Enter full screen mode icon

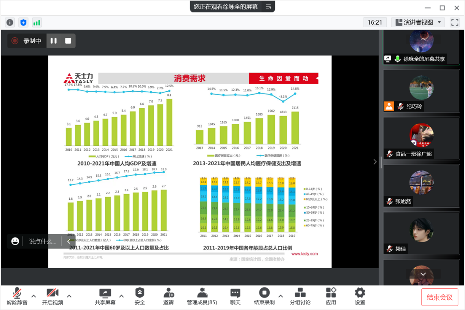tap(455, 22)
